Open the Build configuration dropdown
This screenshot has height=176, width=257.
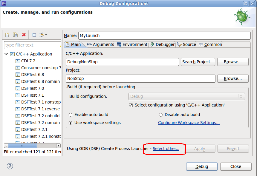[x=187, y=97]
